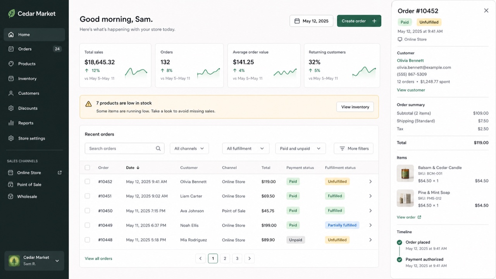Check the box for order #10450
This screenshot has height=279, width=496.
(x=87, y=211)
